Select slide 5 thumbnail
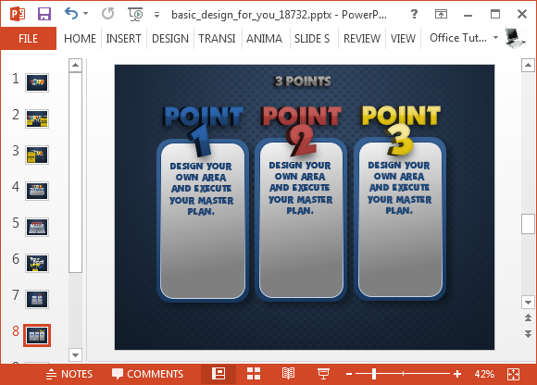 point(37,227)
